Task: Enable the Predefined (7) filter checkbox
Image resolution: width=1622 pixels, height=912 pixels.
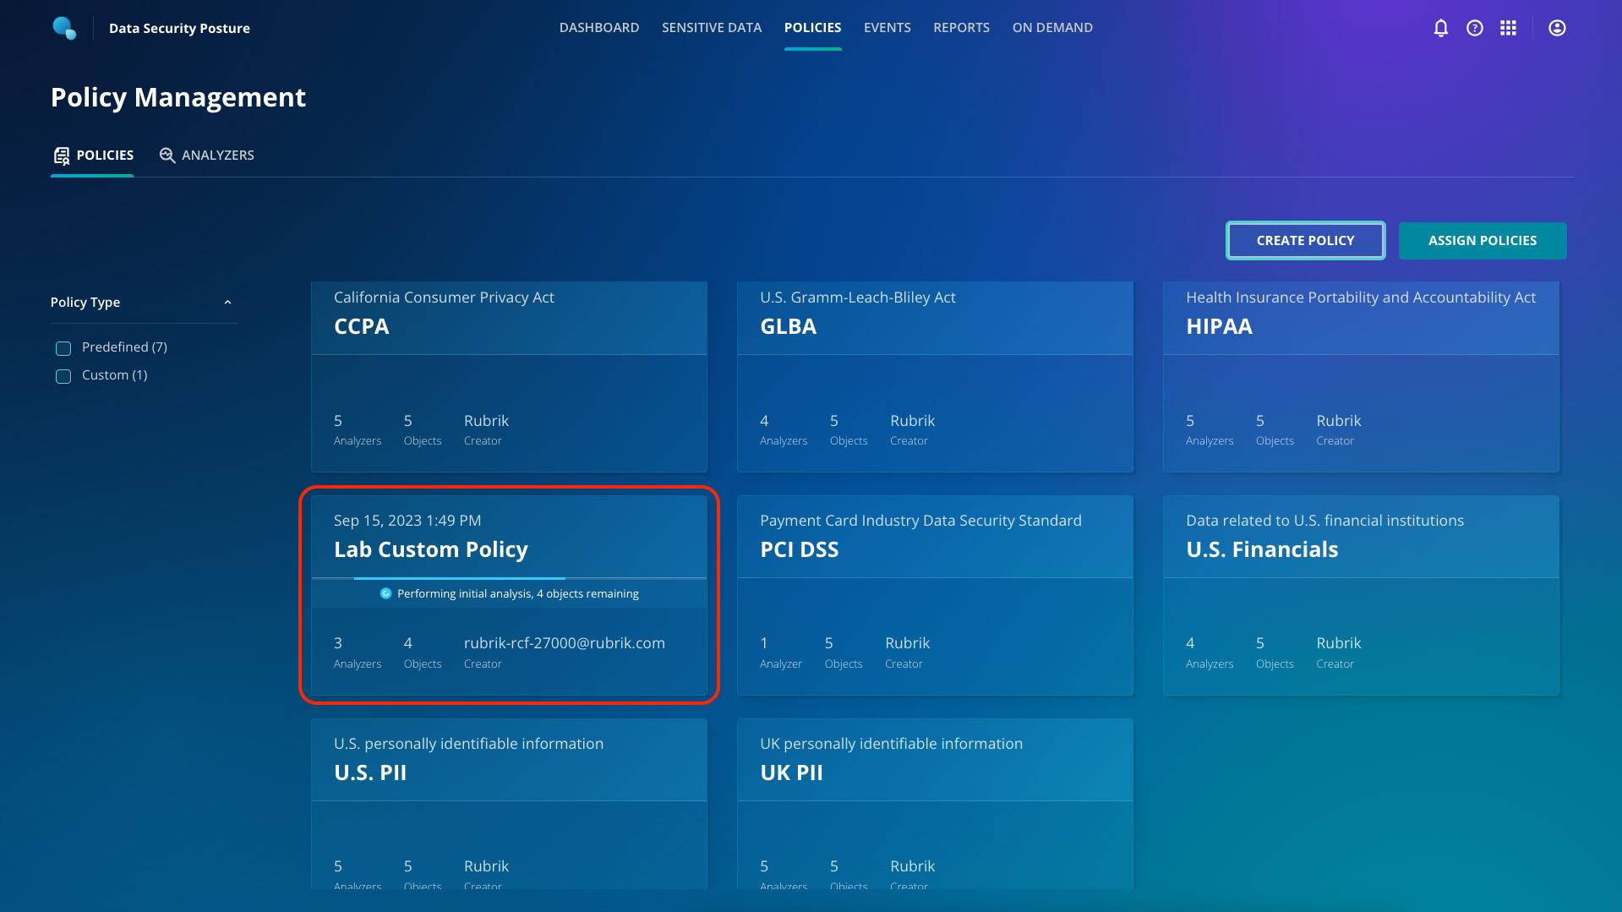Action: click(63, 348)
